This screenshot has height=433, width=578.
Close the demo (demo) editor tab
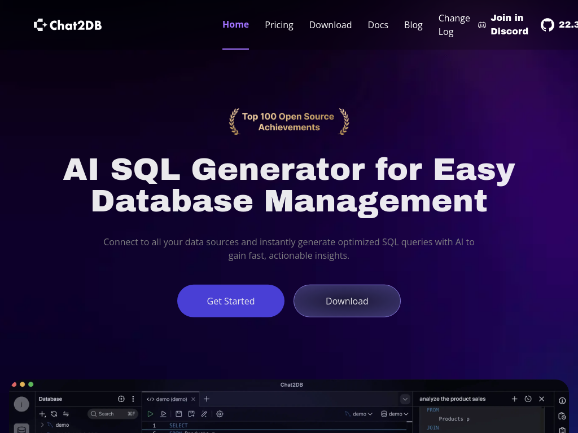pyautogui.click(x=194, y=399)
